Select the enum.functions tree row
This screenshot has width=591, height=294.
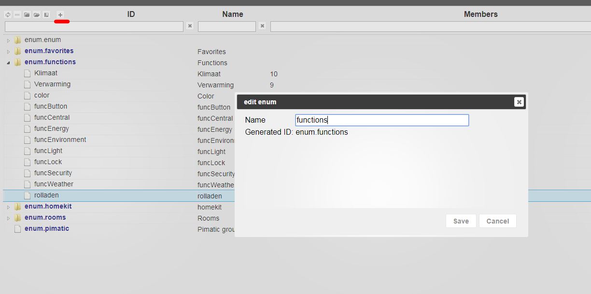point(50,62)
